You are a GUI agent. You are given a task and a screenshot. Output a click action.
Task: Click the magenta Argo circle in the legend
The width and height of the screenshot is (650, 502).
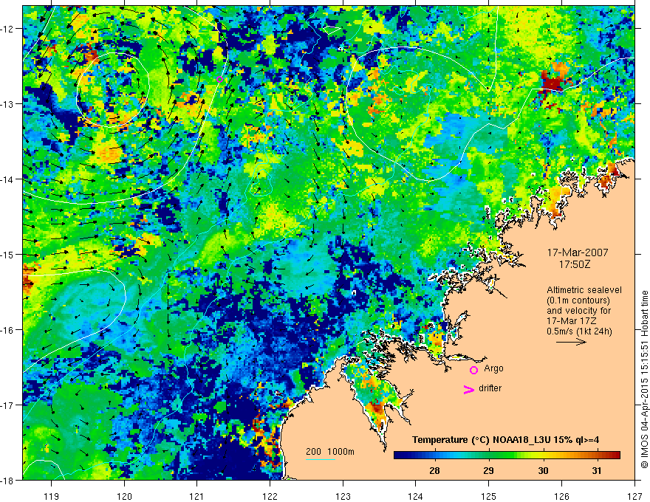point(473,370)
